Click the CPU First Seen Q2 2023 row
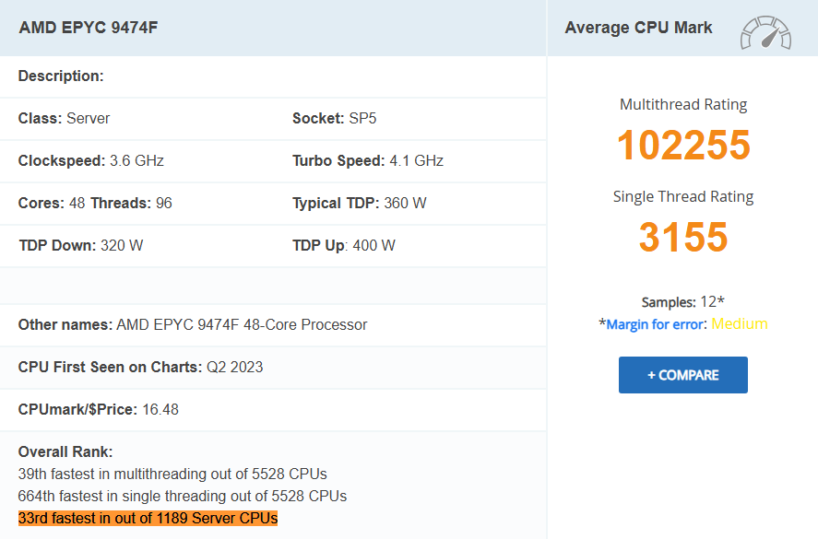The height and width of the screenshot is (539, 818). pos(123,367)
